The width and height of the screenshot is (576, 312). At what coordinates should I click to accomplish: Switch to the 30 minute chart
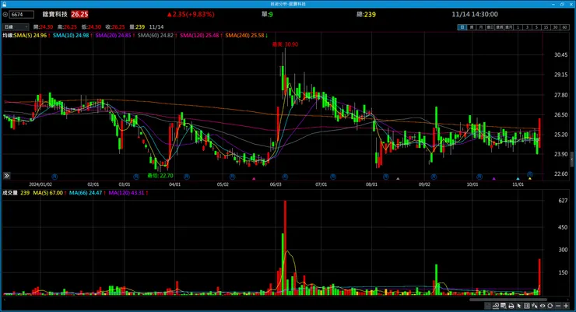(556, 27)
